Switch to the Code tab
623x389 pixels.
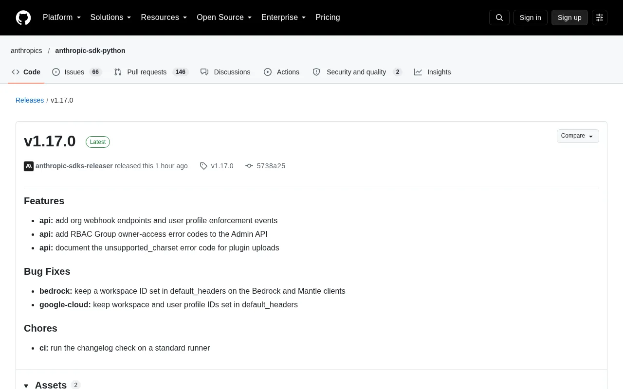pyautogui.click(x=26, y=72)
